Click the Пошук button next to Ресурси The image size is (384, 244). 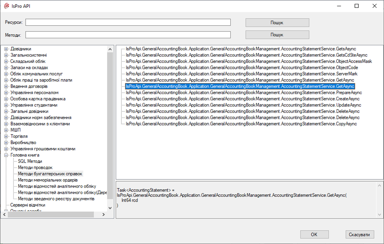click(277, 22)
